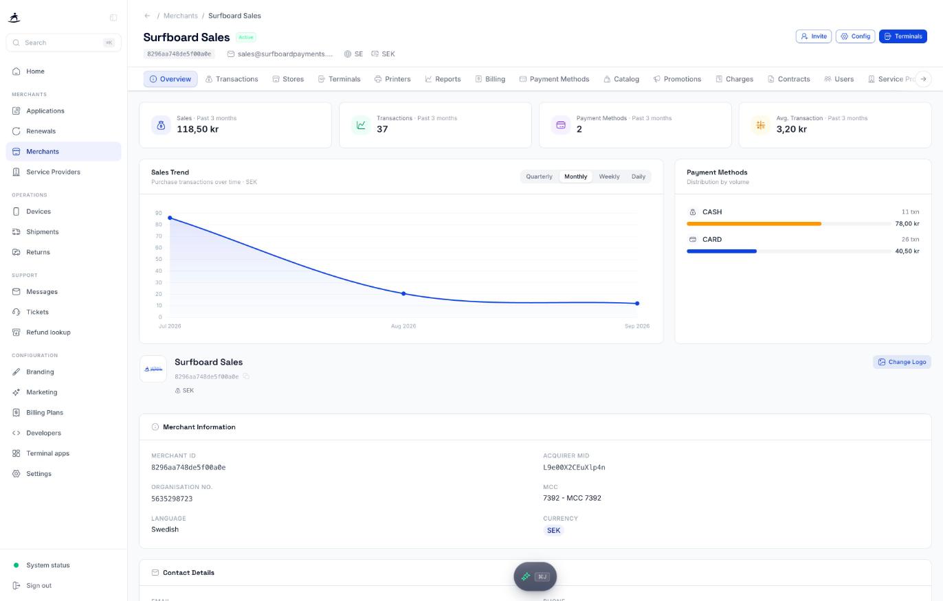
Task: Click the back arrow in breadcrumb
Action: tap(147, 16)
